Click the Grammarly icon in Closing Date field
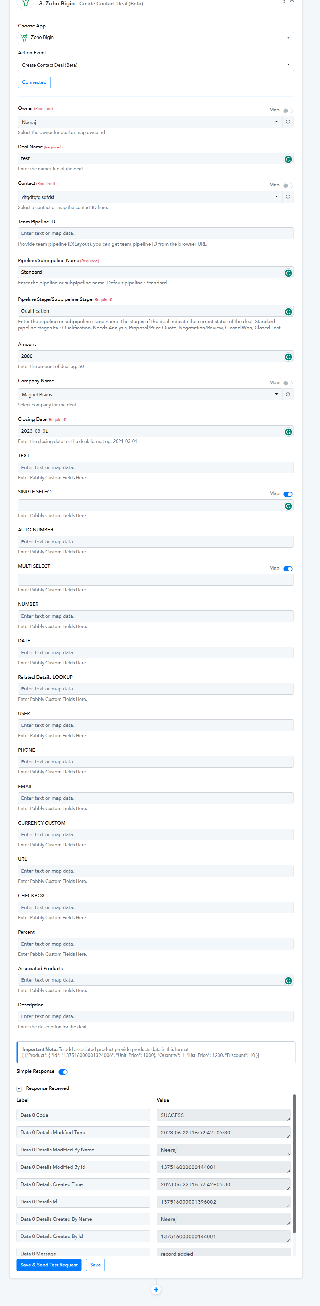The image size is (320, 1306). [x=288, y=432]
